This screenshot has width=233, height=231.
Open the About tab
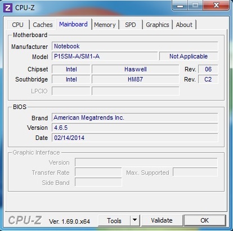pos(184,25)
